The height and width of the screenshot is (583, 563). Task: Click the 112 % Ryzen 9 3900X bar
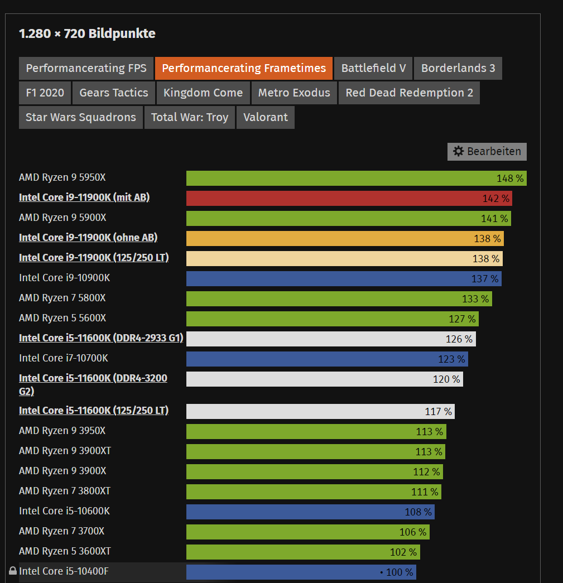(x=315, y=471)
